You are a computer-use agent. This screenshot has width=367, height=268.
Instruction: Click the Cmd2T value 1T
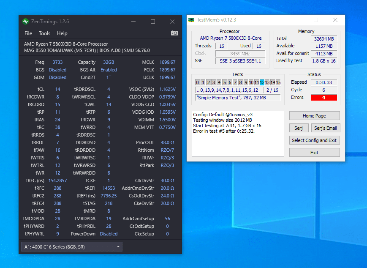[x=109, y=77]
